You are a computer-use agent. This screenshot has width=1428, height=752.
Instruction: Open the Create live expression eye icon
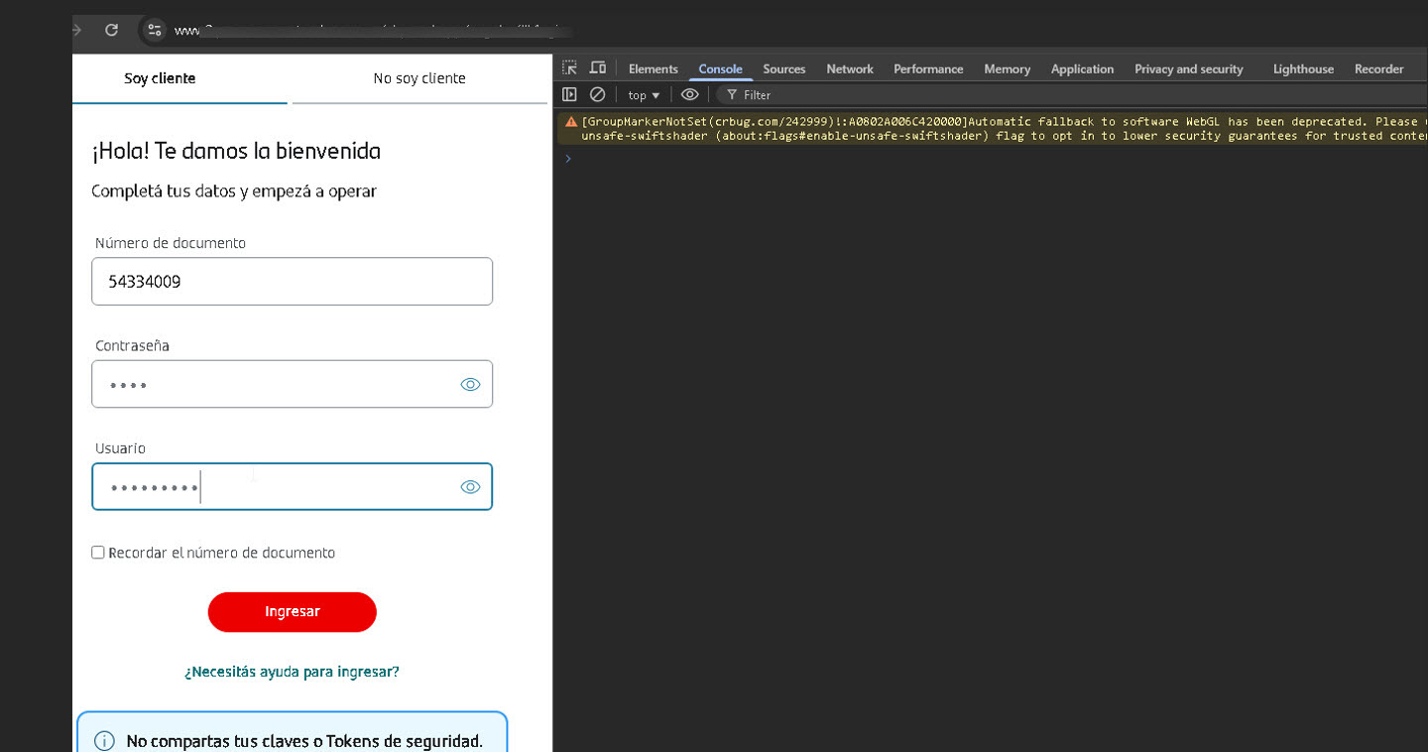[x=689, y=93]
